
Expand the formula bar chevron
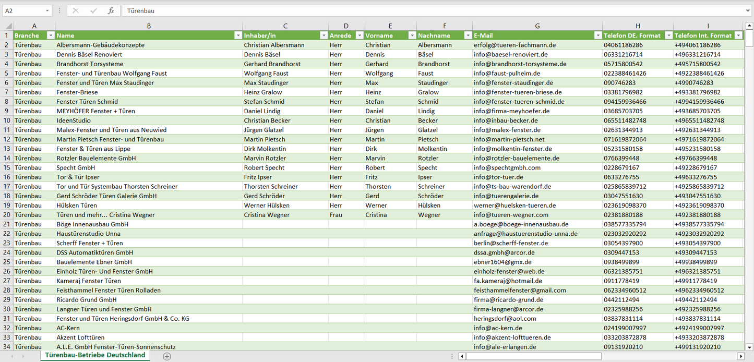pos(748,10)
